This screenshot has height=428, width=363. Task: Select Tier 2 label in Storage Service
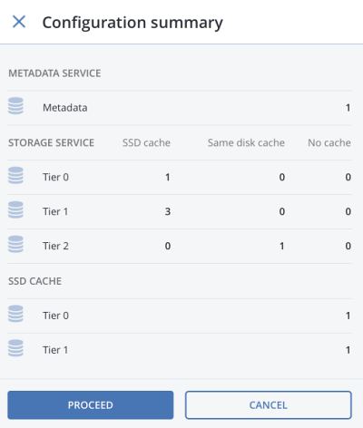[x=55, y=246]
